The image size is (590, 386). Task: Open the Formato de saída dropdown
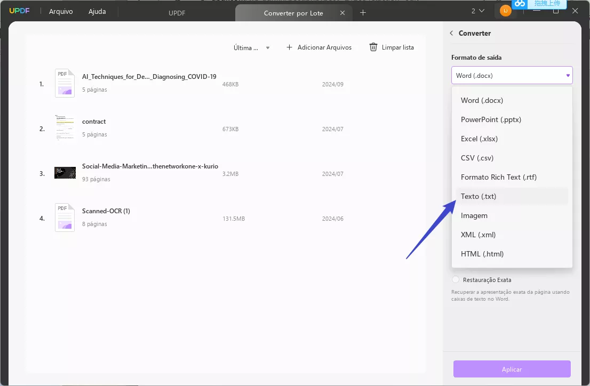[x=512, y=75]
